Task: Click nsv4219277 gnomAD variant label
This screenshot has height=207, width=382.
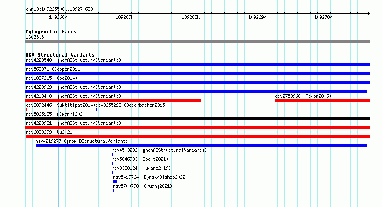Action: pyautogui.click(x=83, y=141)
